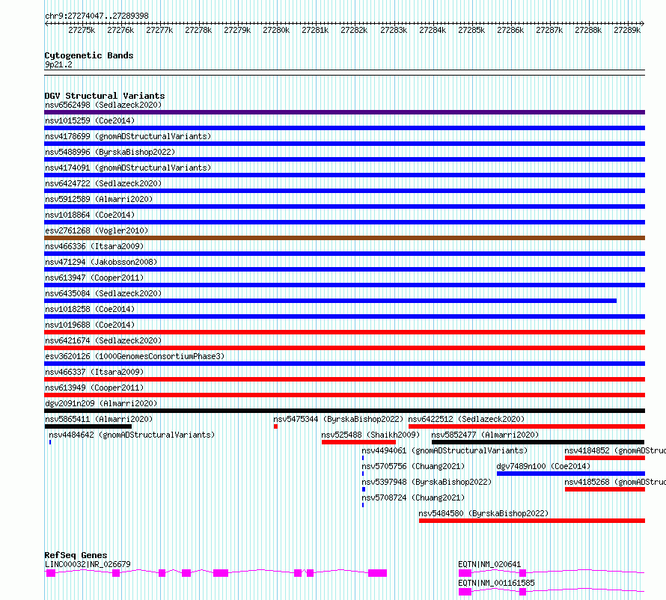Click the blue dgv7489n100 (Coe2014) bar
Image resolution: width=666 pixels, height=600 pixels.
tap(571, 474)
